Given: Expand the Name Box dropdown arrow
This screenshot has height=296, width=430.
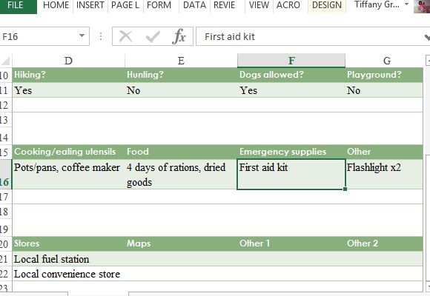Looking at the screenshot, I should [x=82, y=36].
